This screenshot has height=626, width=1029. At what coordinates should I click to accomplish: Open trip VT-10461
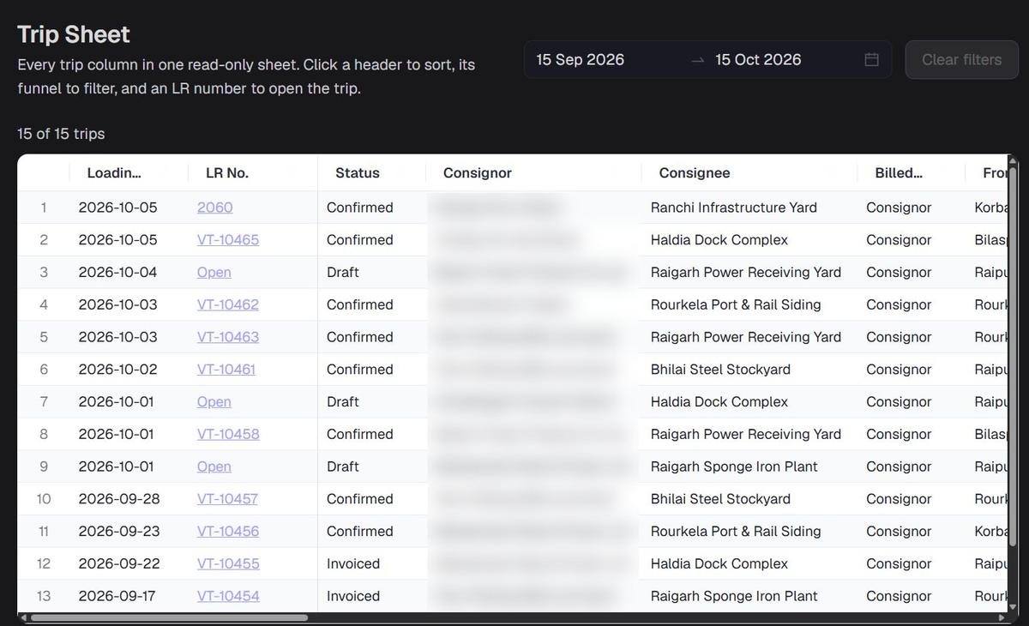[x=226, y=370]
